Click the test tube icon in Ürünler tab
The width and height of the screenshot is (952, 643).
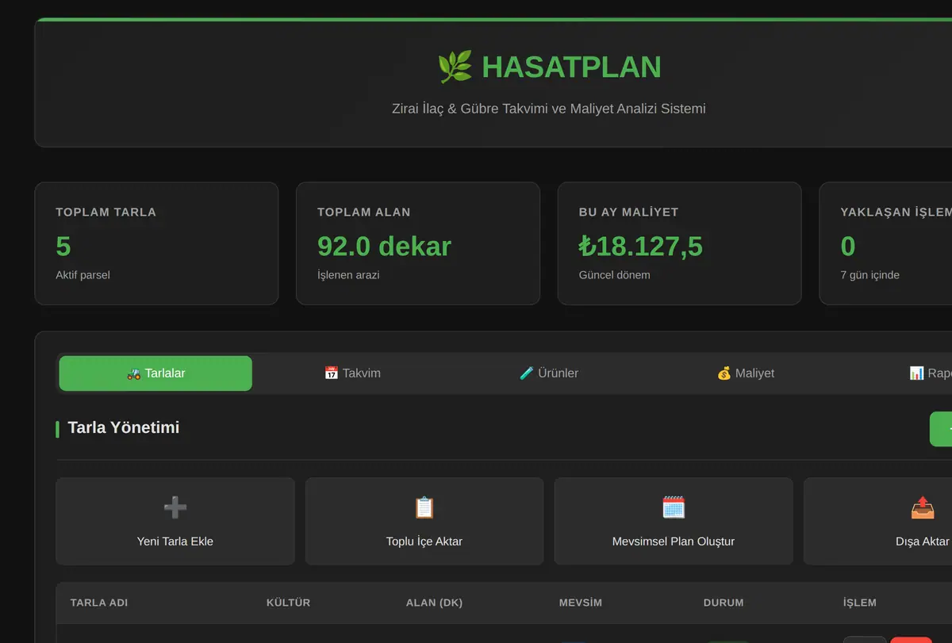coord(526,373)
